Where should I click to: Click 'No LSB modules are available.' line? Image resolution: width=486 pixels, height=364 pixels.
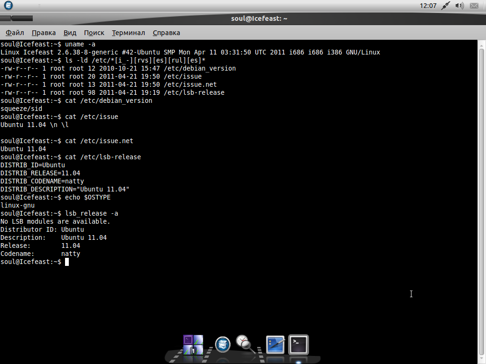(x=55, y=221)
